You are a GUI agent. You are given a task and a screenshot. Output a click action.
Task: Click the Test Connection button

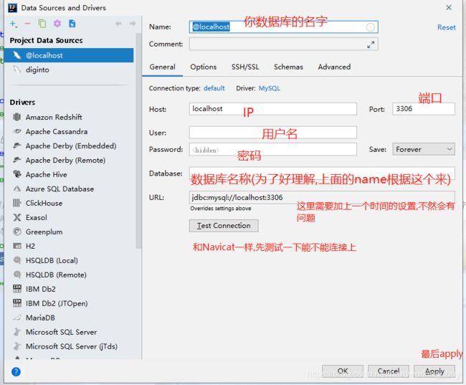[x=224, y=226]
